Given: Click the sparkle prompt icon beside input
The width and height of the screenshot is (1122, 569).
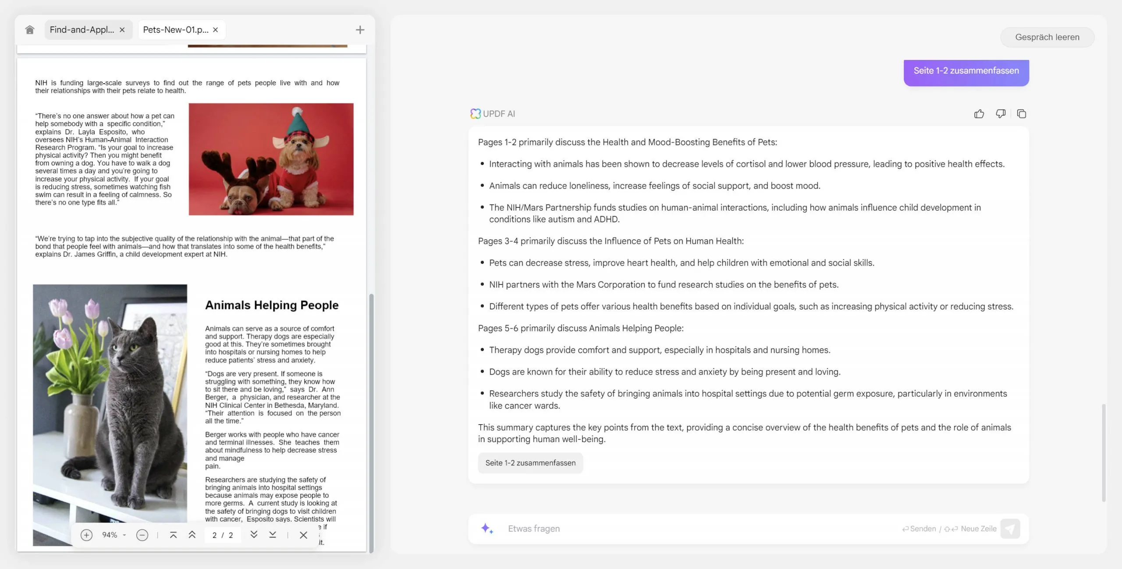Looking at the screenshot, I should (x=487, y=529).
